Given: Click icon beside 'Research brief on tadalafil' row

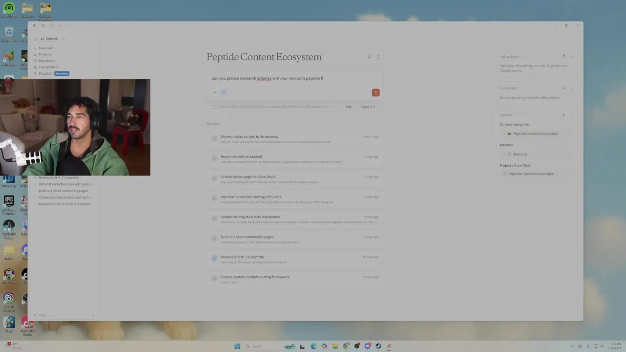Looking at the screenshot, I should [x=214, y=158].
